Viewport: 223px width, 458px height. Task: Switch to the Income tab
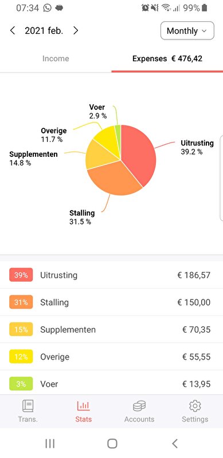pyautogui.click(x=56, y=59)
